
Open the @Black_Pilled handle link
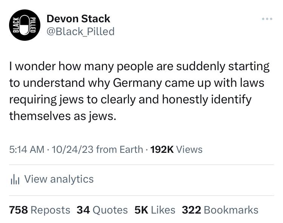click(80, 31)
